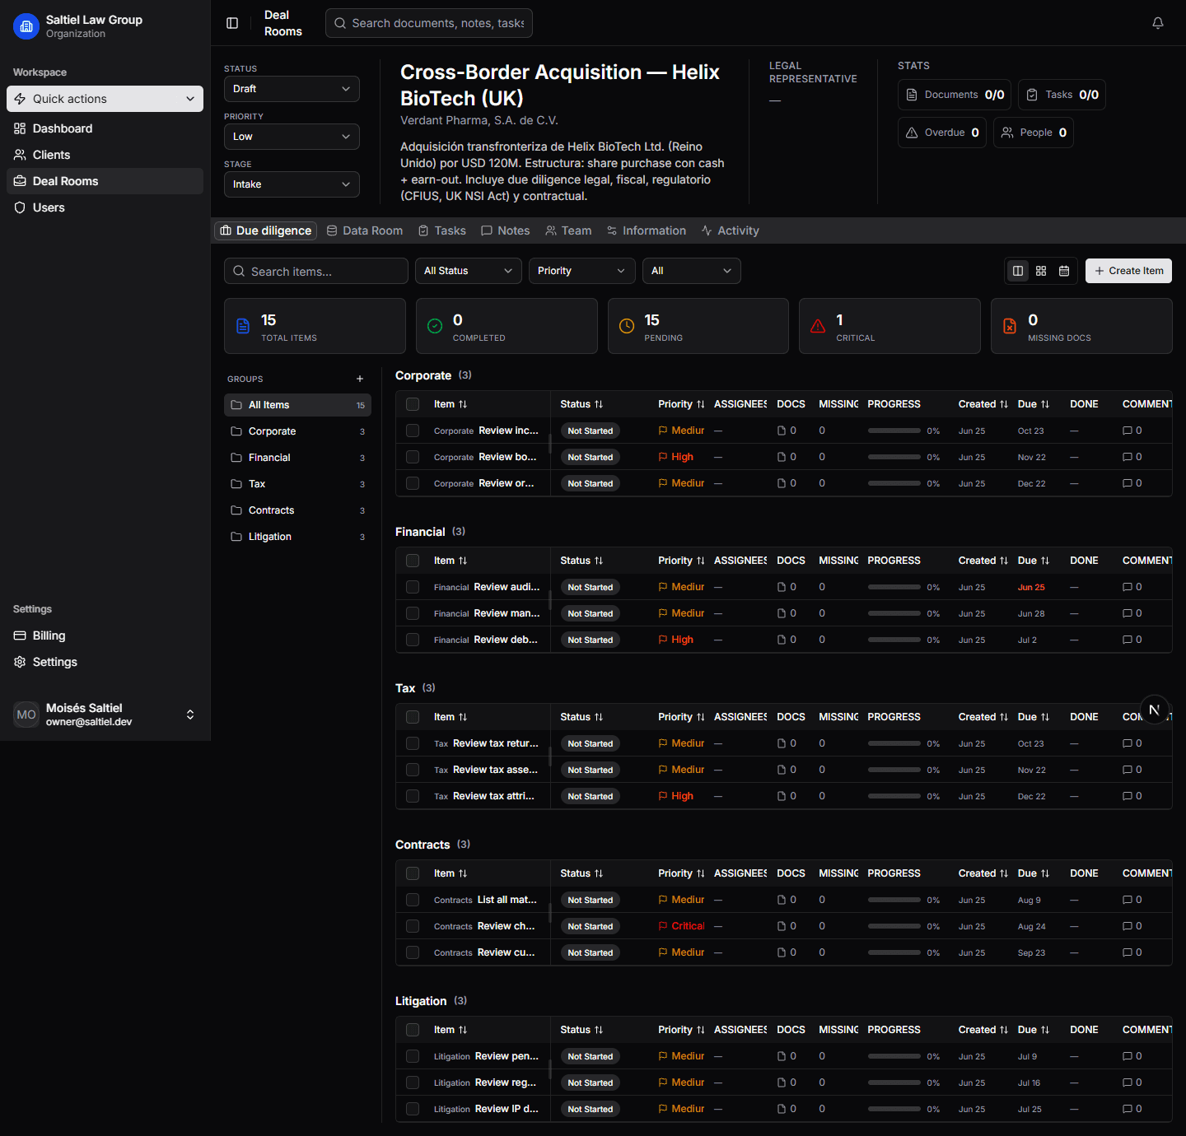Open the Status Draft dropdown

292,89
